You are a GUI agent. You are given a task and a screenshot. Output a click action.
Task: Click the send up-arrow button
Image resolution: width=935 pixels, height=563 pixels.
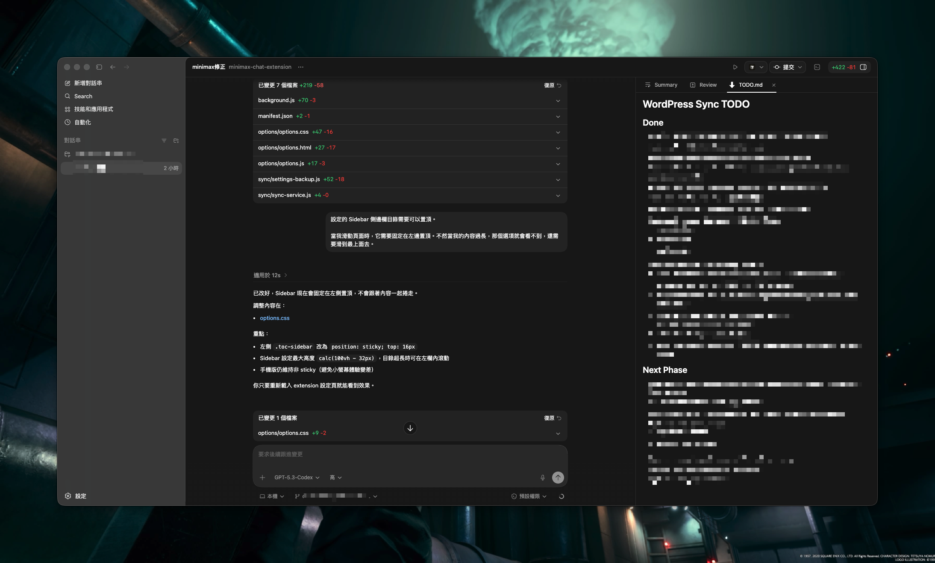point(558,478)
